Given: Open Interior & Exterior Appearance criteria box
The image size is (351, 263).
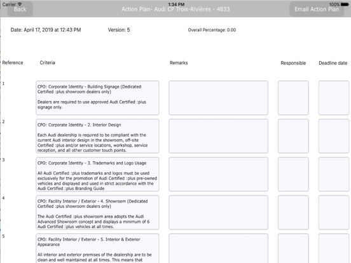Looking at the screenshot, I should (x=97, y=248).
